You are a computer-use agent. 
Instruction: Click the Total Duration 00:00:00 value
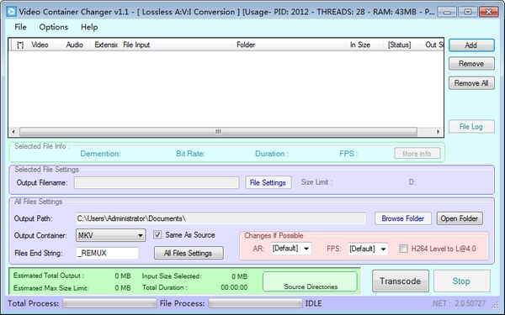(x=234, y=287)
